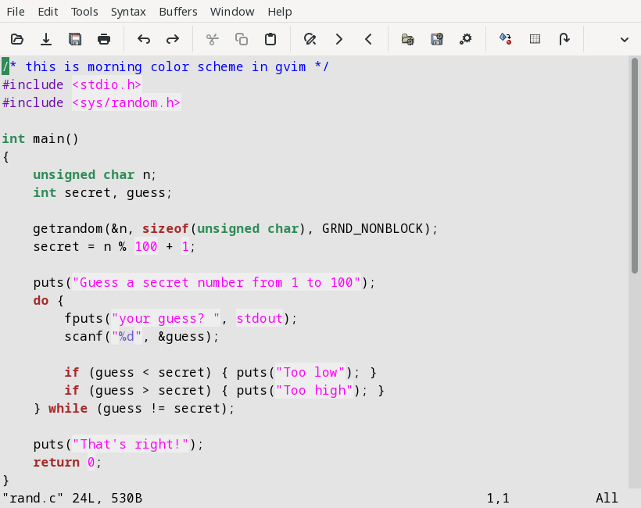The width and height of the screenshot is (641, 508).
Task: Open the File menu
Action: click(16, 12)
